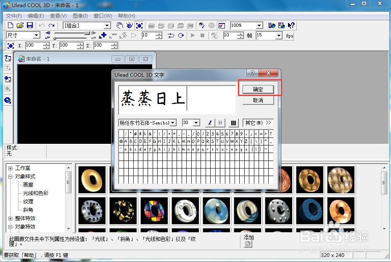The height and width of the screenshot is (262, 391).
Task: Click the 取消 button in the dialog
Action: (x=258, y=101)
